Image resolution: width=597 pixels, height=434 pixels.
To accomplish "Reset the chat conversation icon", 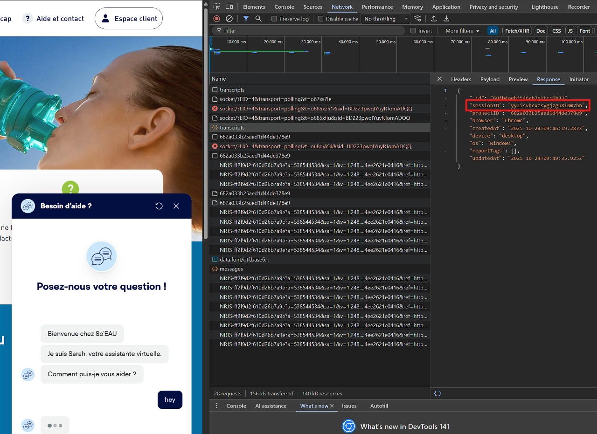I will click(x=159, y=206).
